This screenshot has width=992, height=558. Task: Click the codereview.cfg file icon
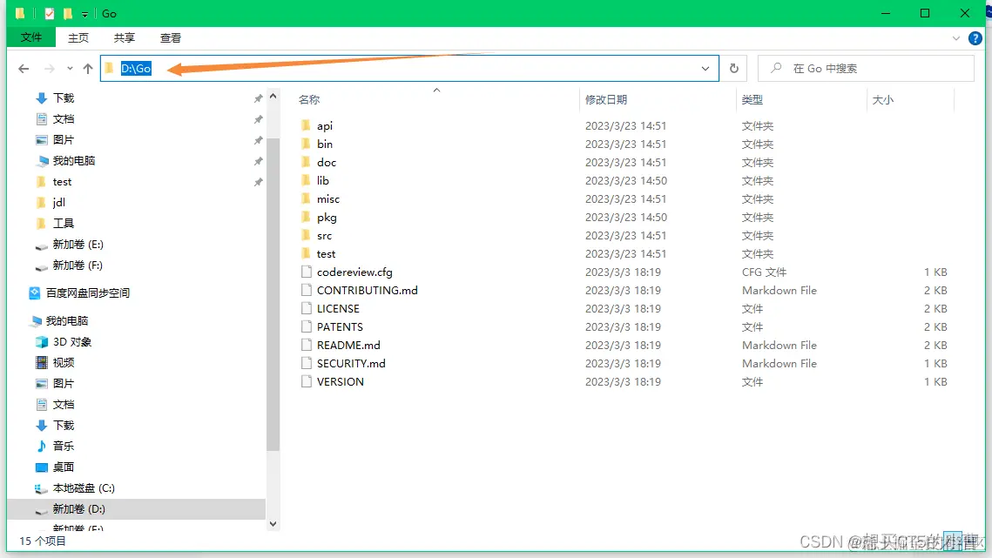click(x=307, y=272)
